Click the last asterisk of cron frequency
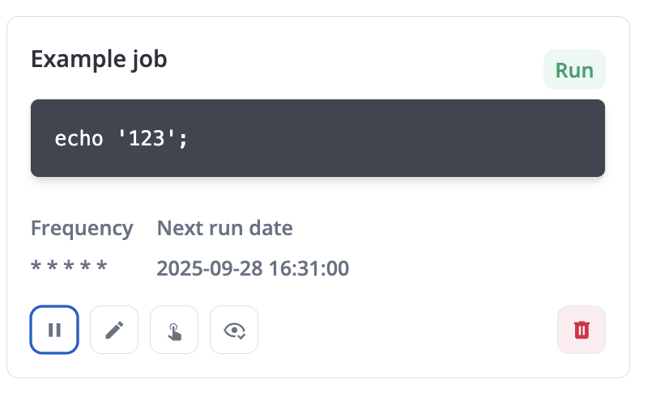Viewport: 669px width, 396px height. click(102, 266)
